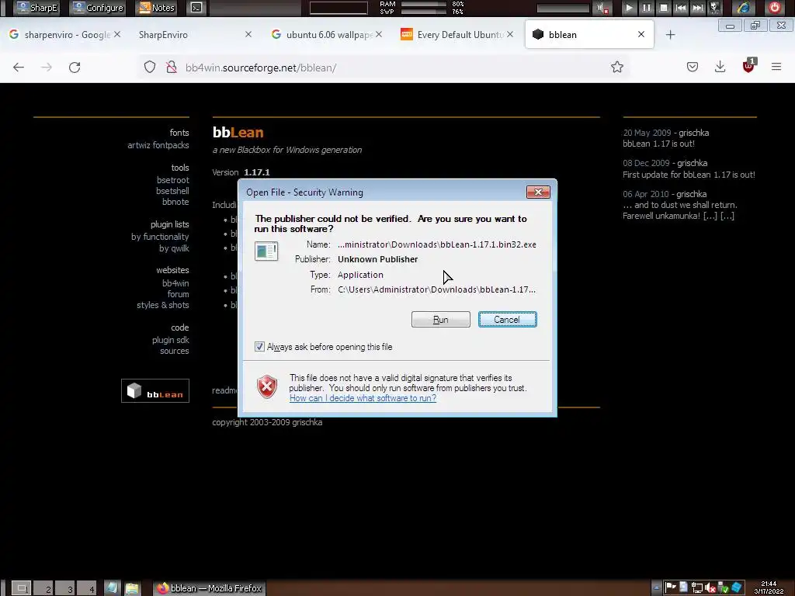Switch to virtual desktop 3
The image size is (795, 596).
coord(65,588)
